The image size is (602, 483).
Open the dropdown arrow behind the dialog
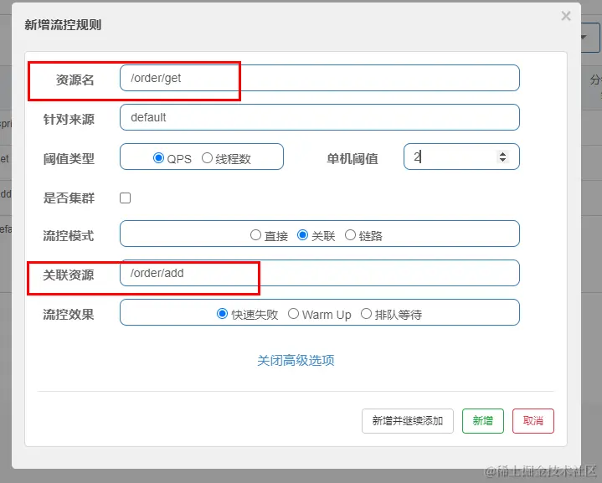coord(584,37)
